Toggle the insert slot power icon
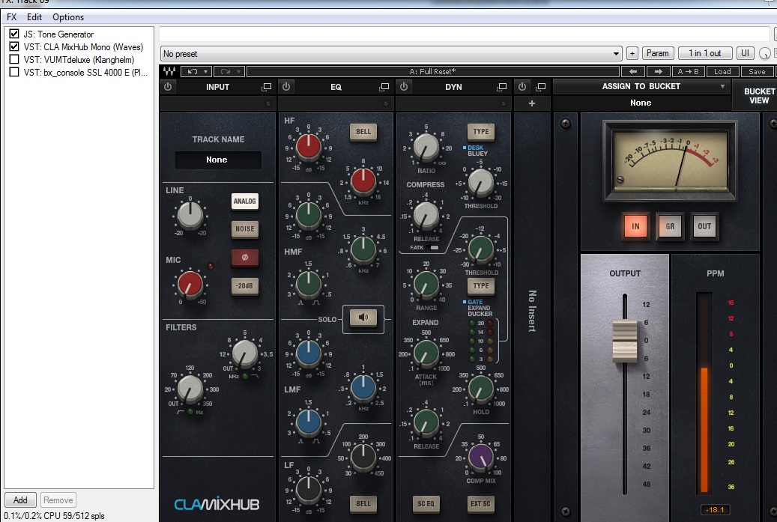 click(x=521, y=87)
